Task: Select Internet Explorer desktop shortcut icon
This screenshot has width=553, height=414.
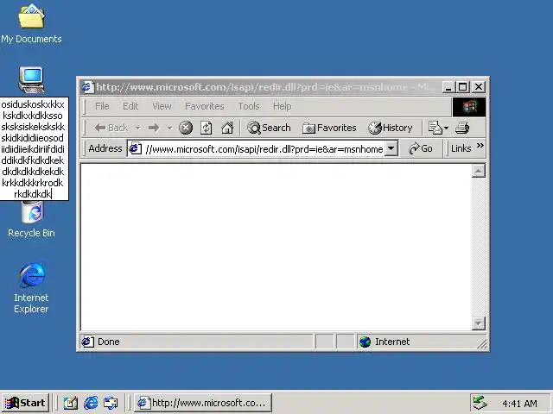Action: 32,275
